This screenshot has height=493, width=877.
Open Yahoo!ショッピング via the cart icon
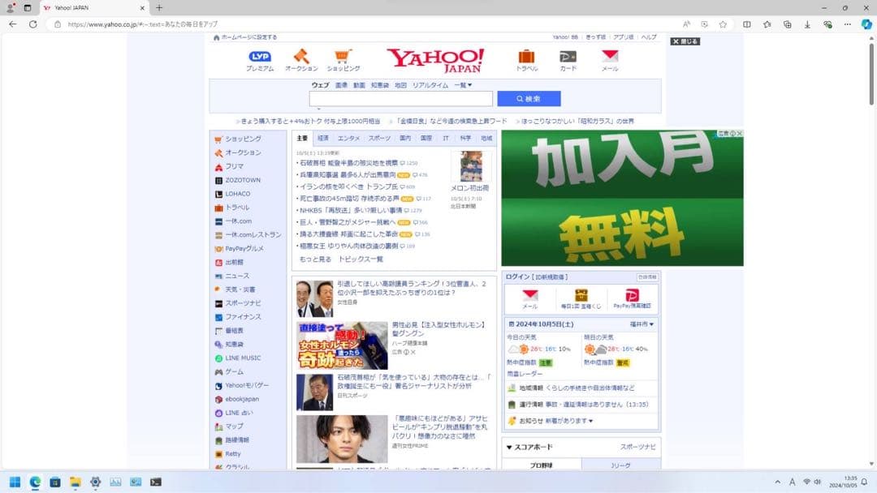pos(343,58)
